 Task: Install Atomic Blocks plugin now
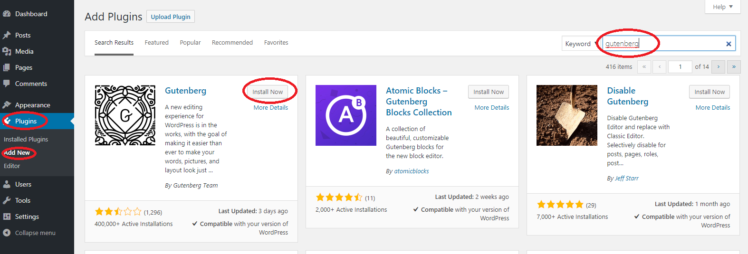489,92
